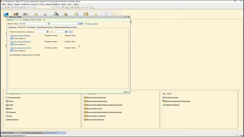Switch to Монитор ЕГАИС window tab at bottom
The width and height of the screenshot is (244, 137).
click(x=55, y=133)
